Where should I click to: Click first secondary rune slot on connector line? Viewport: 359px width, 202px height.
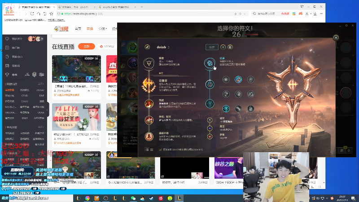[210, 84]
